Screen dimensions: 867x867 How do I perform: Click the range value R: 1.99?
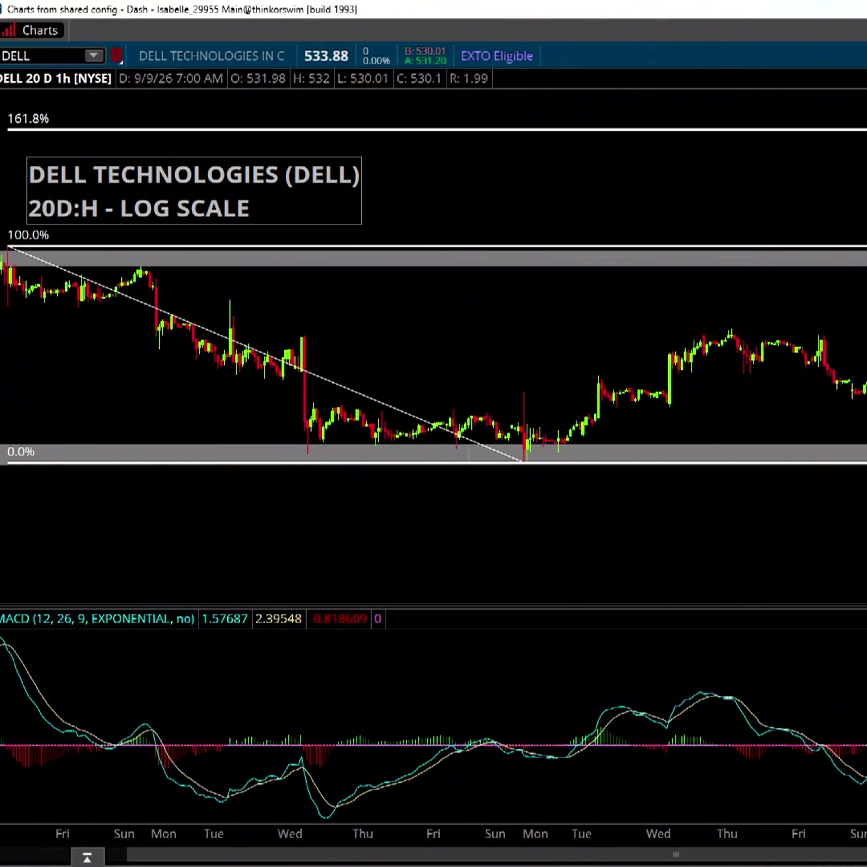(x=468, y=79)
